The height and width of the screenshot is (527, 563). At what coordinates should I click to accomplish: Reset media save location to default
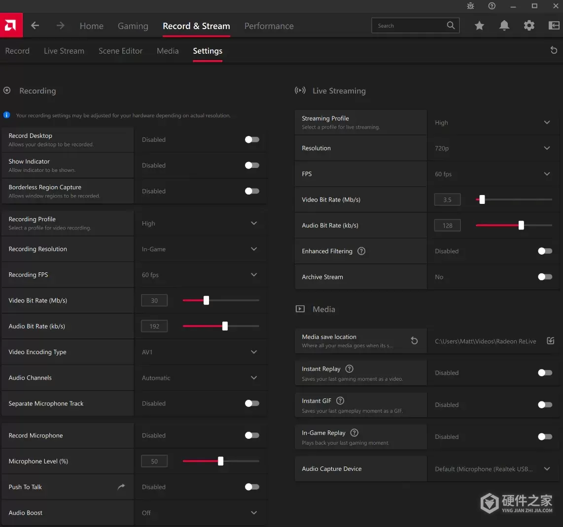pyautogui.click(x=414, y=340)
